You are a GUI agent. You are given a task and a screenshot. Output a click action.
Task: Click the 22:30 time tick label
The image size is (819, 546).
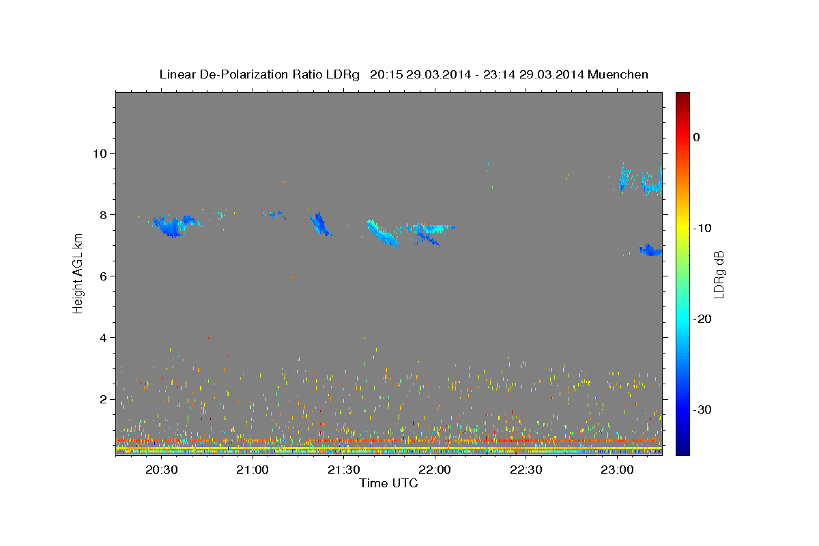[x=526, y=470]
